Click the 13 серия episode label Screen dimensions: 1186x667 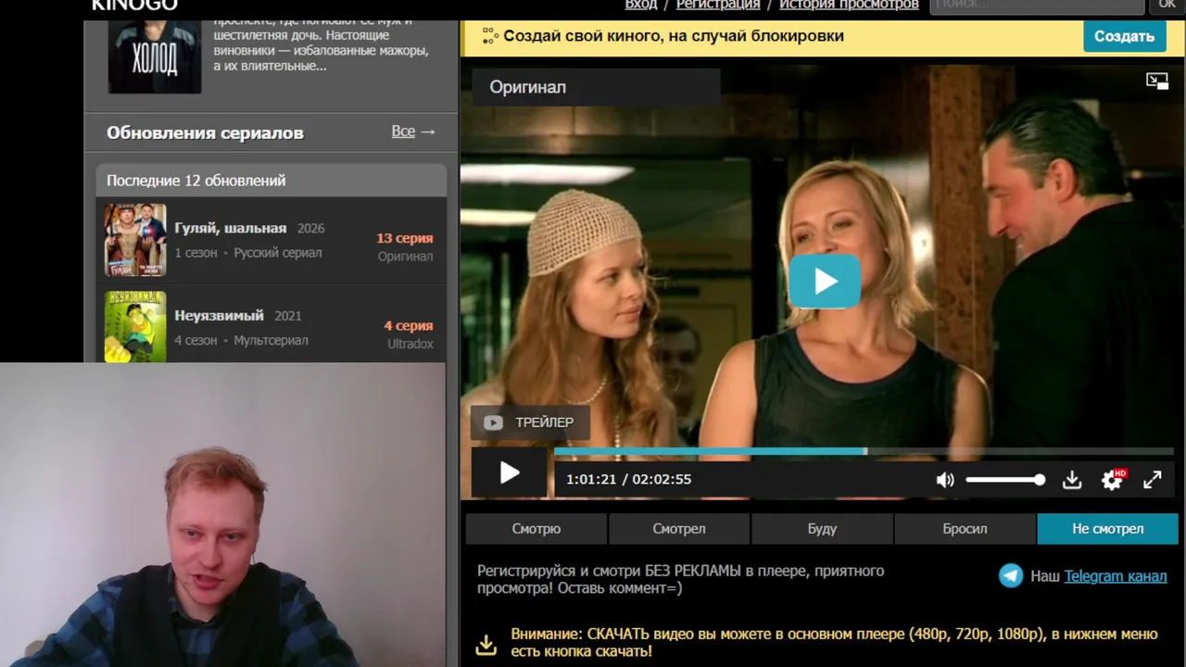point(405,238)
